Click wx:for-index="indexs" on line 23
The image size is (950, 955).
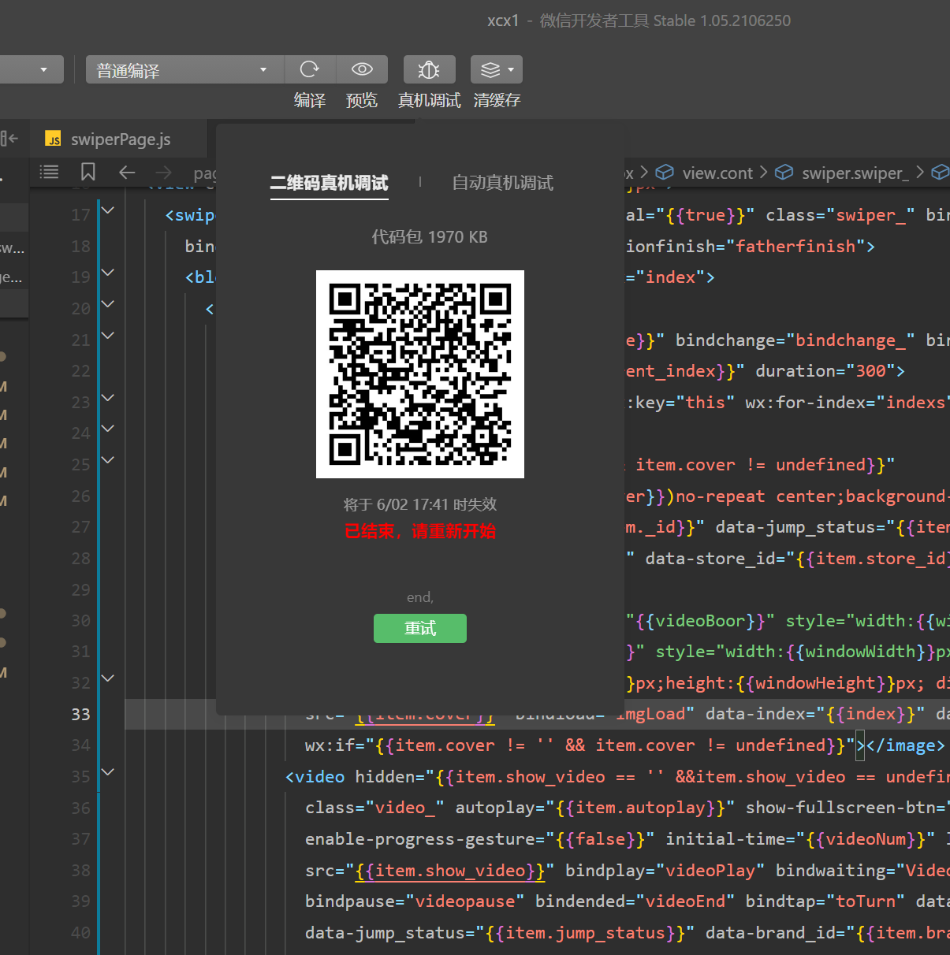pyautogui.click(x=847, y=403)
